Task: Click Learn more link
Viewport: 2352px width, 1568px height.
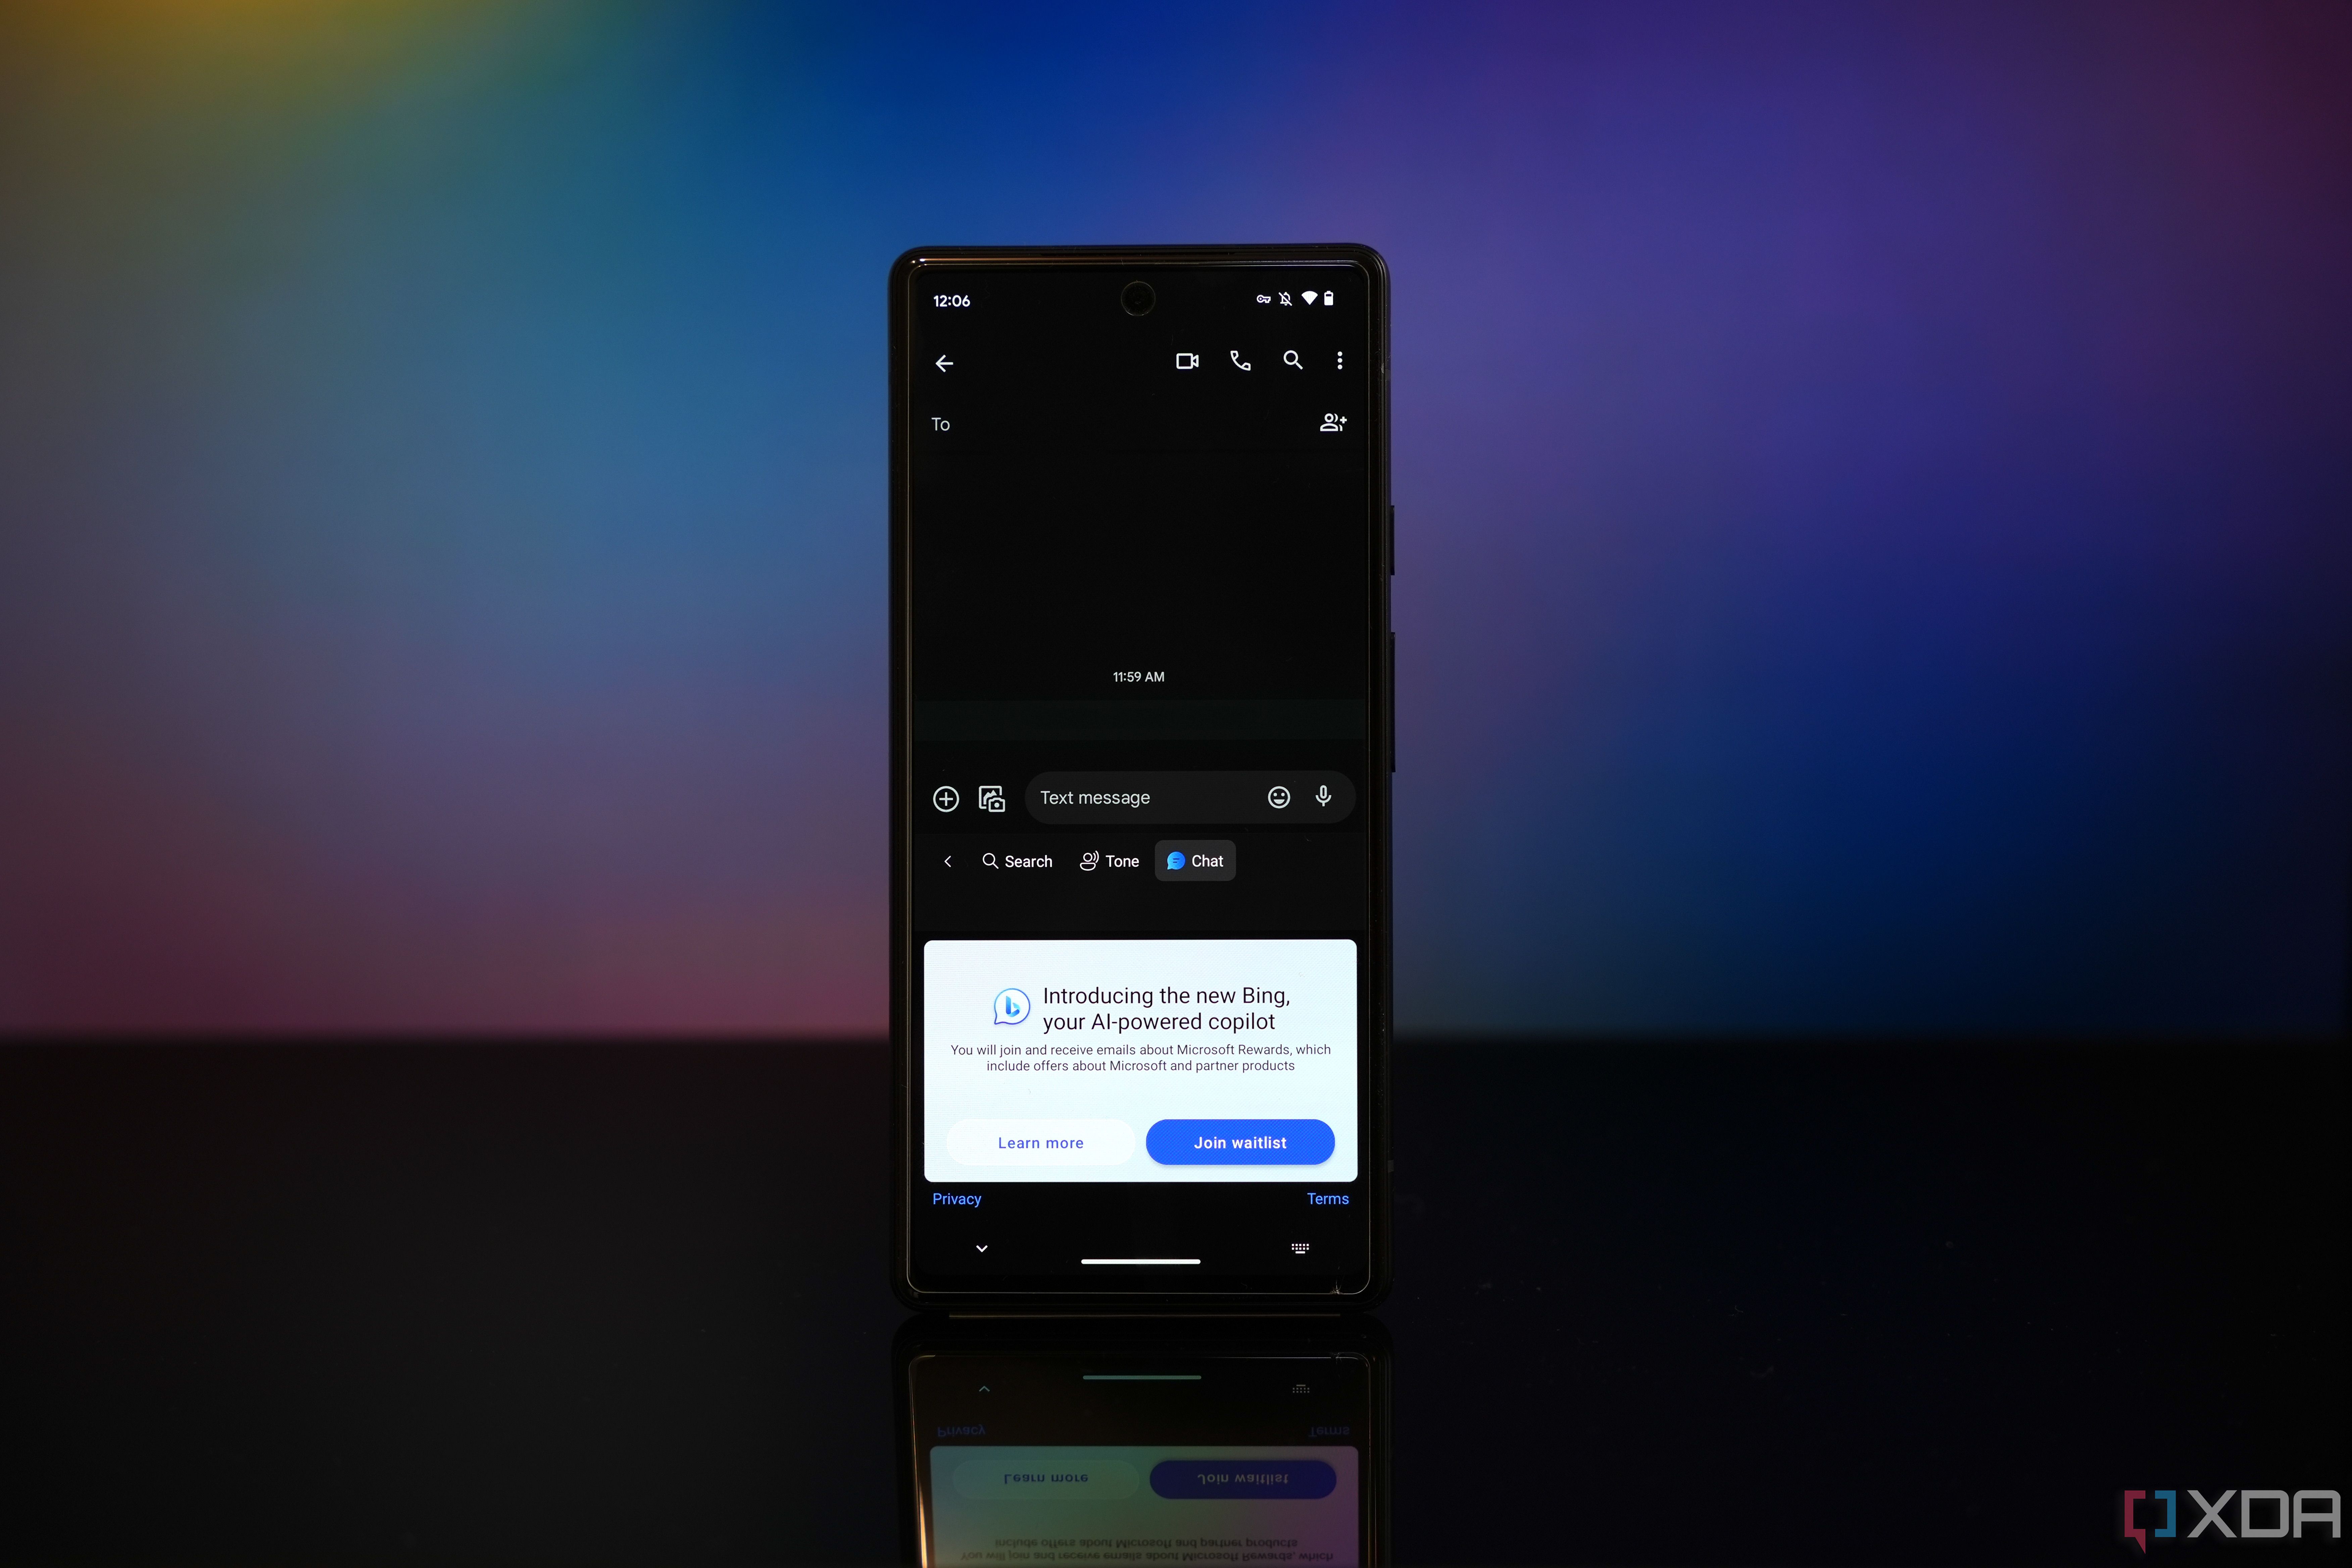Action: (x=1039, y=1141)
